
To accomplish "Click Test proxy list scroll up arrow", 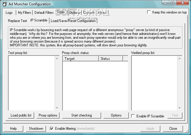I will pyautogui.click(x=57, y=58).
